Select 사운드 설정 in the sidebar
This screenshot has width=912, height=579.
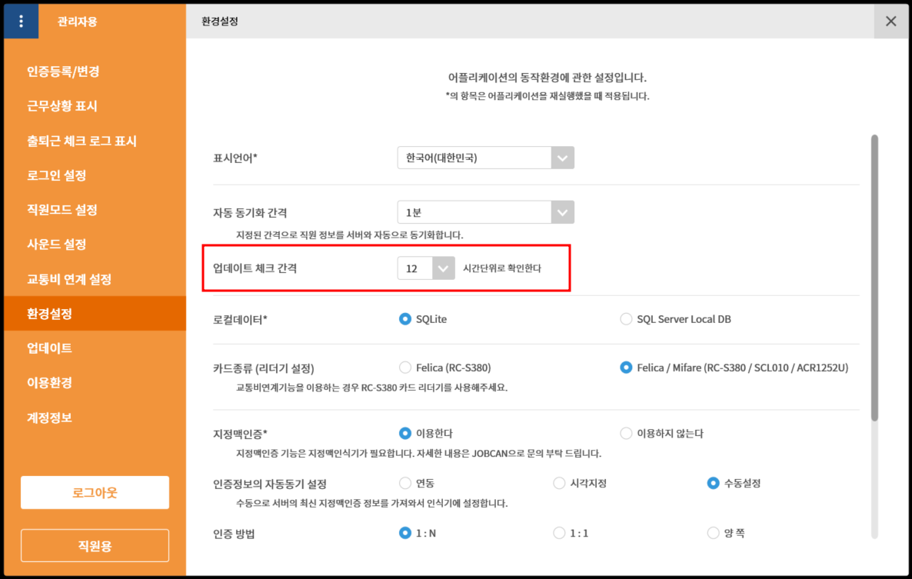click(x=57, y=245)
